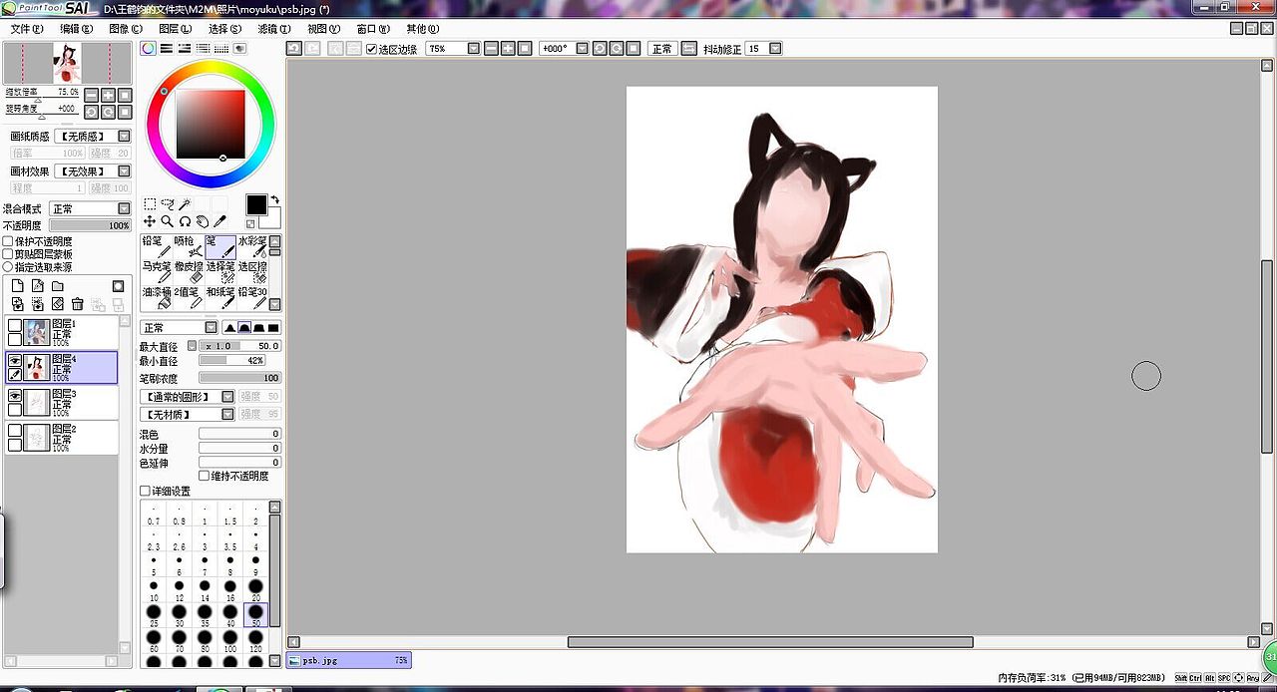Select the 马克笔 marker tool

156,272
